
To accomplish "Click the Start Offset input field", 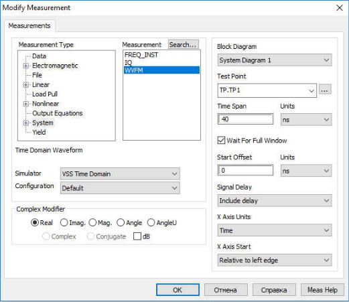I will (x=245, y=170).
